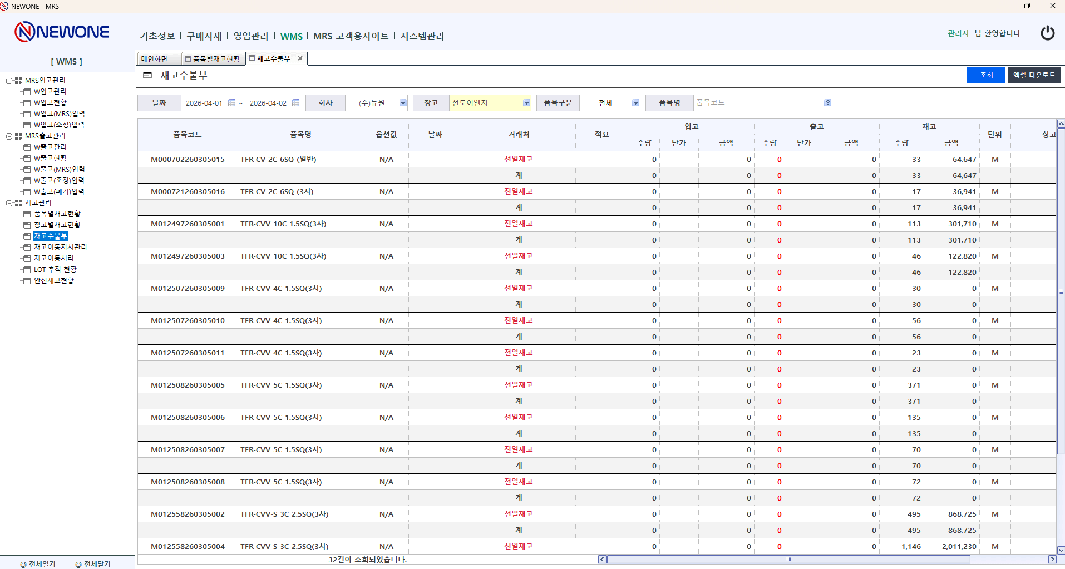Open the 구매자재 menu

pos(204,36)
